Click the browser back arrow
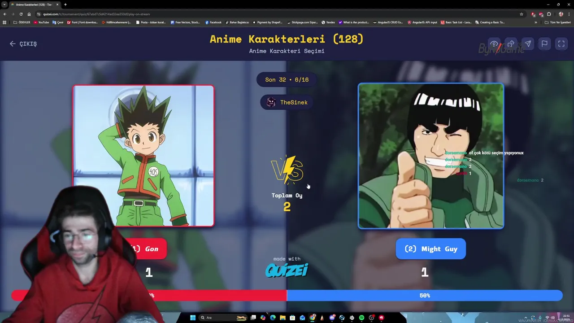The width and height of the screenshot is (574, 323). (x=5, y=14)
